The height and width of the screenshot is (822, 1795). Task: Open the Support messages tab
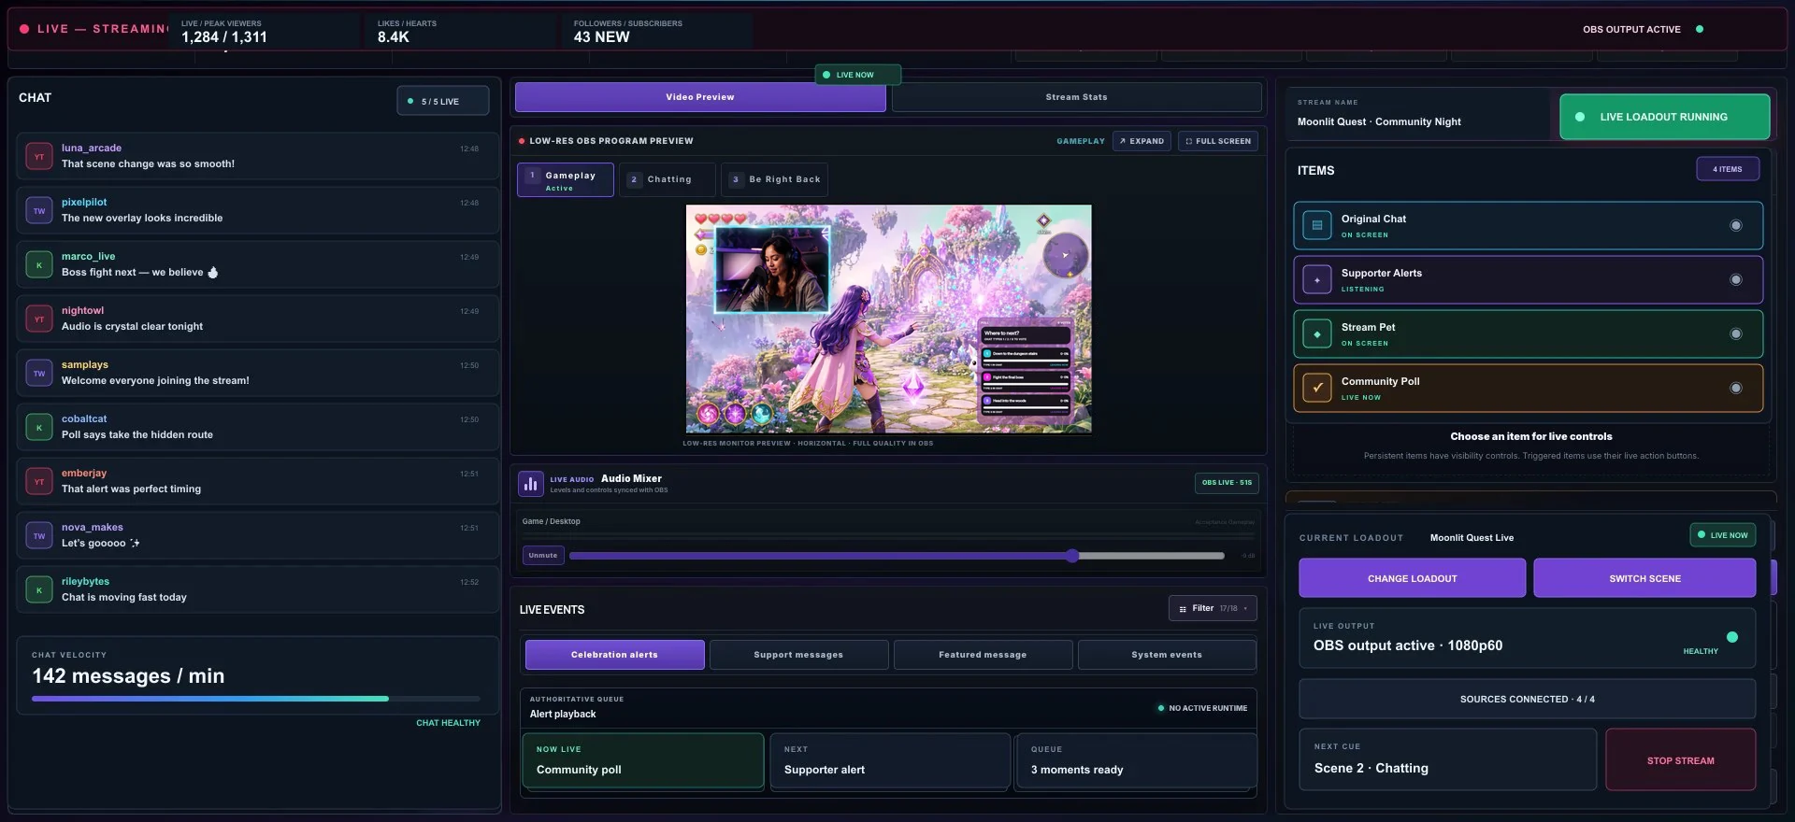(x=798, y=655)
